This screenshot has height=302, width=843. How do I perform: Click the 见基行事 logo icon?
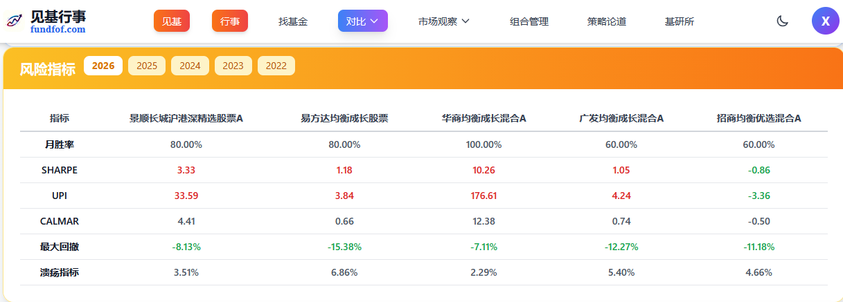pyautogui.click(x=15, y=21)
